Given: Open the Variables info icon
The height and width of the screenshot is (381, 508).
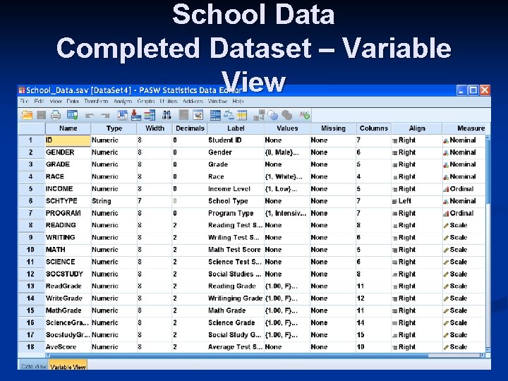Looking at the screenshot, I should point(150,115).
